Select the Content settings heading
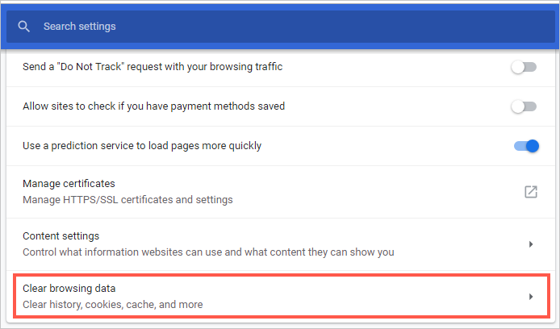 61,236
